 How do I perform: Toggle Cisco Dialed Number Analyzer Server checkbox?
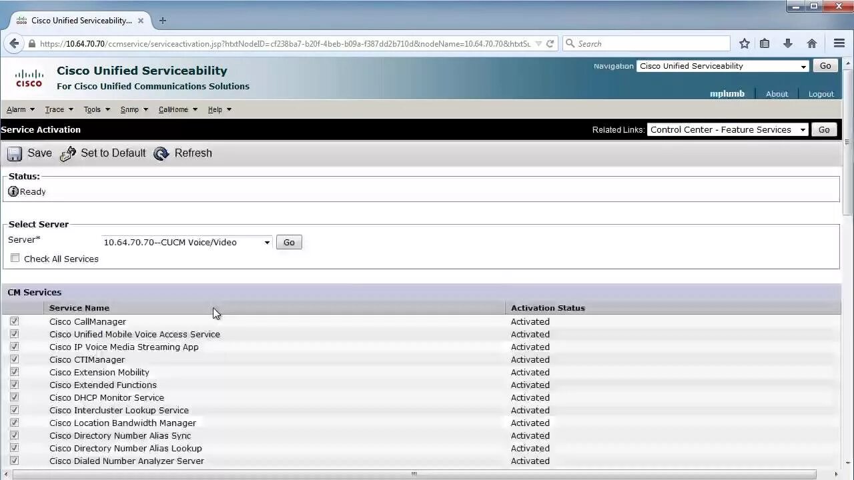(x=14, y=461)
